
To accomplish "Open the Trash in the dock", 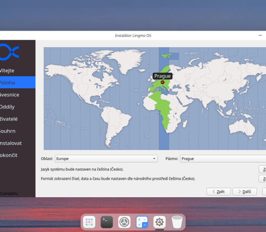I will (x=177, y=222).
